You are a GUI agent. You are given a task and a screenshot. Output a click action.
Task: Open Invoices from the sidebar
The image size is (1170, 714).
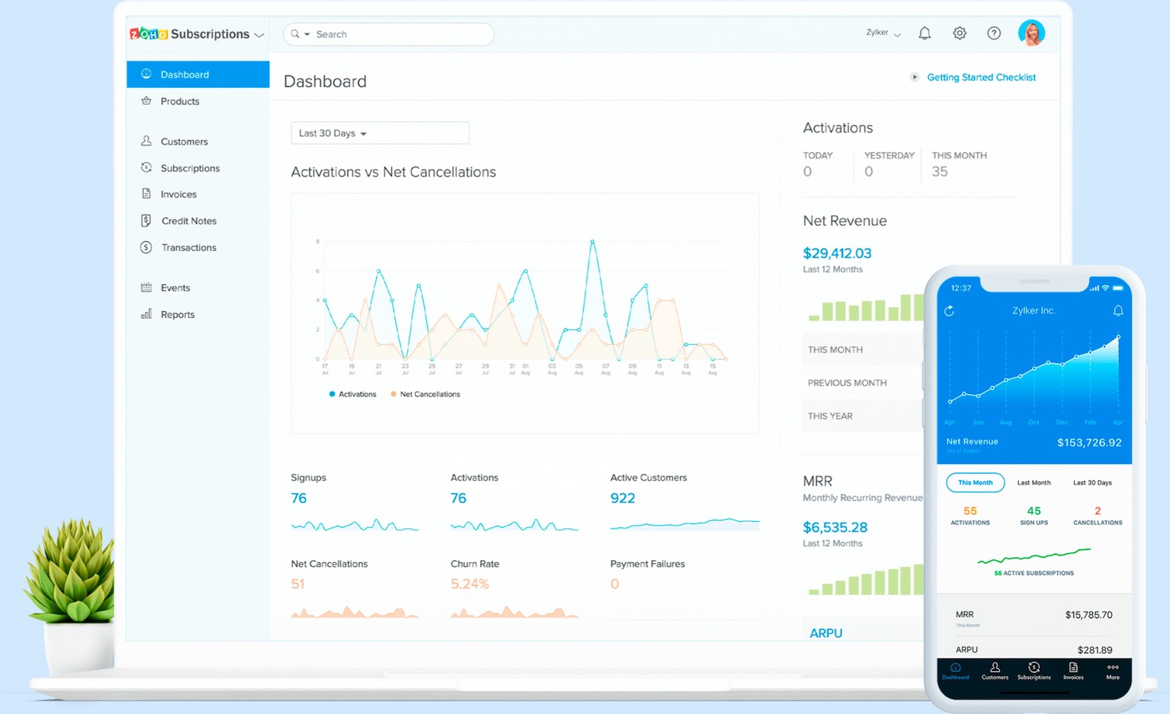coord(147,194)
